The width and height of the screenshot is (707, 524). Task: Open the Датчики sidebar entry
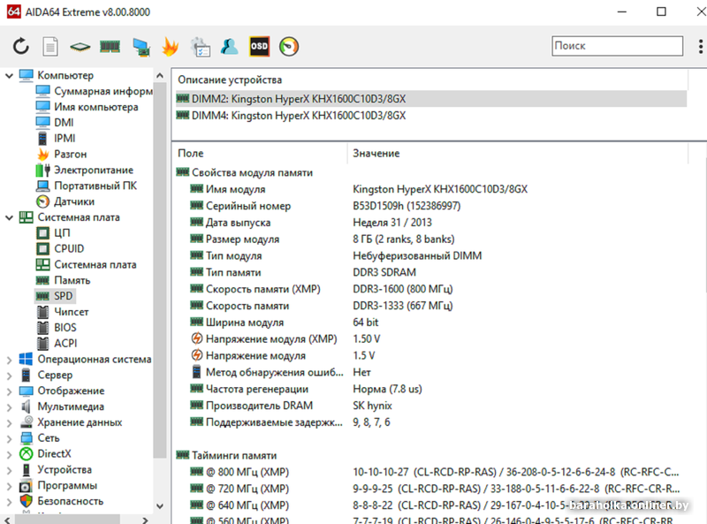74,201
